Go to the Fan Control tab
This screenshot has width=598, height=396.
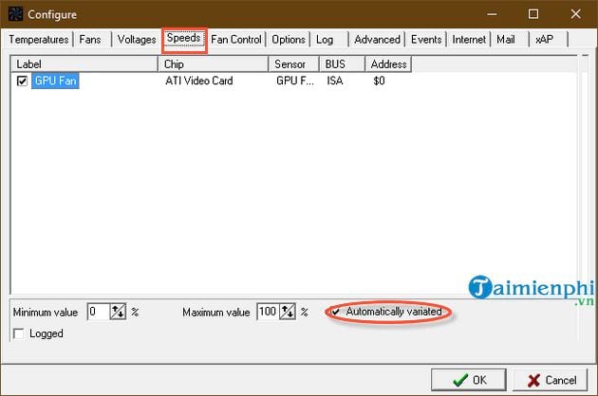coord(236,39)
